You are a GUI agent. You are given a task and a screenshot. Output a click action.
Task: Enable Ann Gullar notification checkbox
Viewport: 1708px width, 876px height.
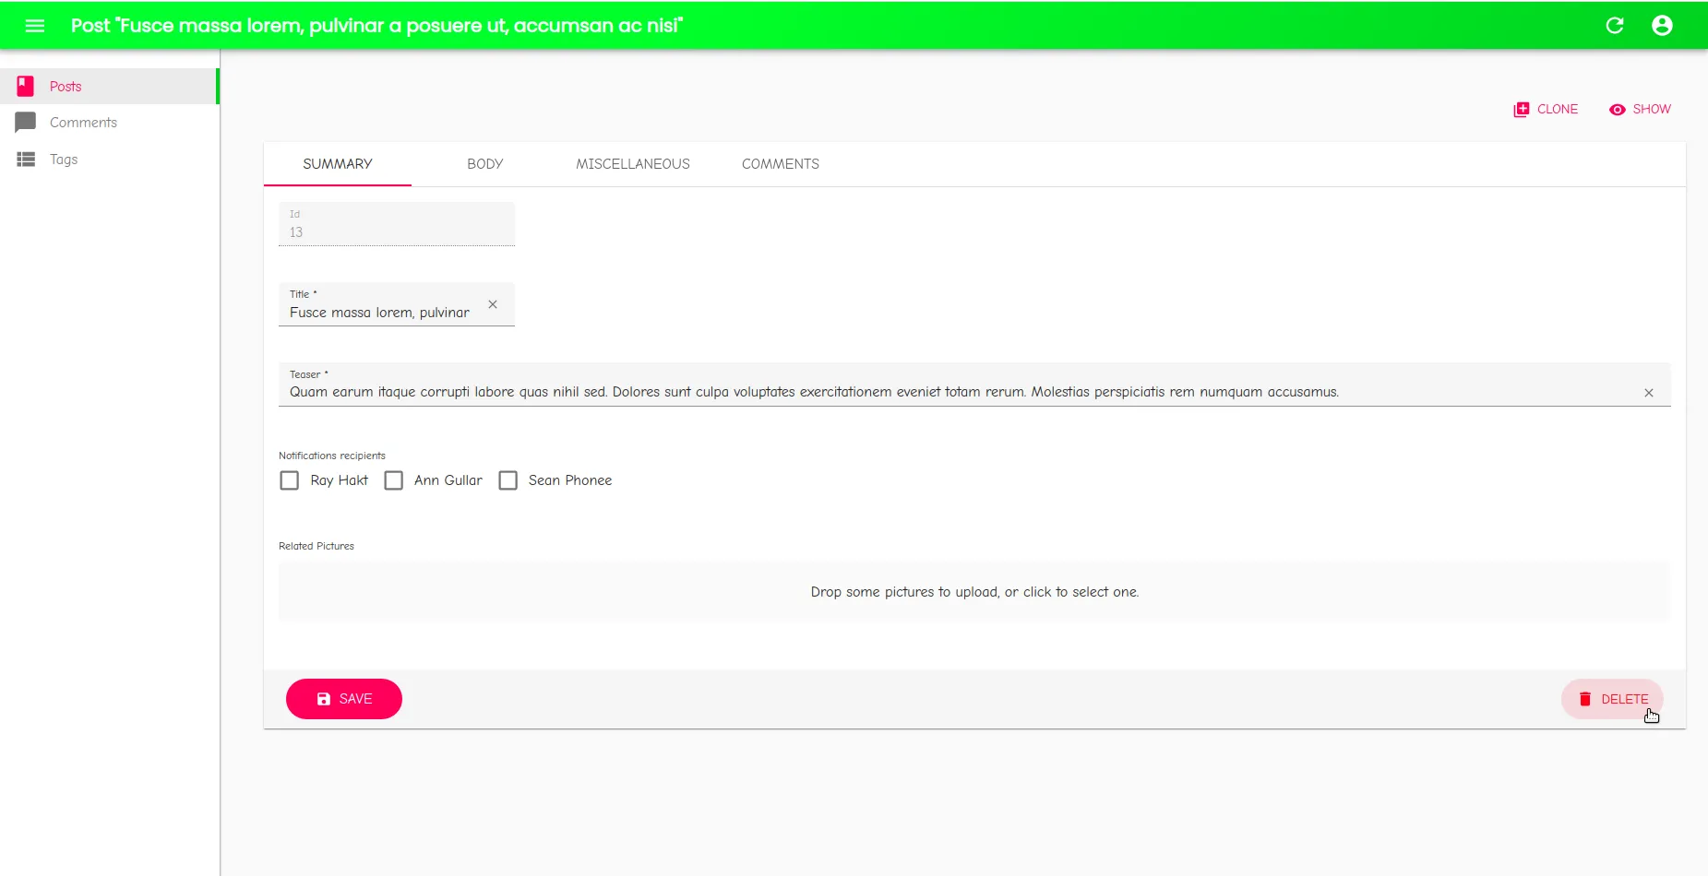(394, 480)
